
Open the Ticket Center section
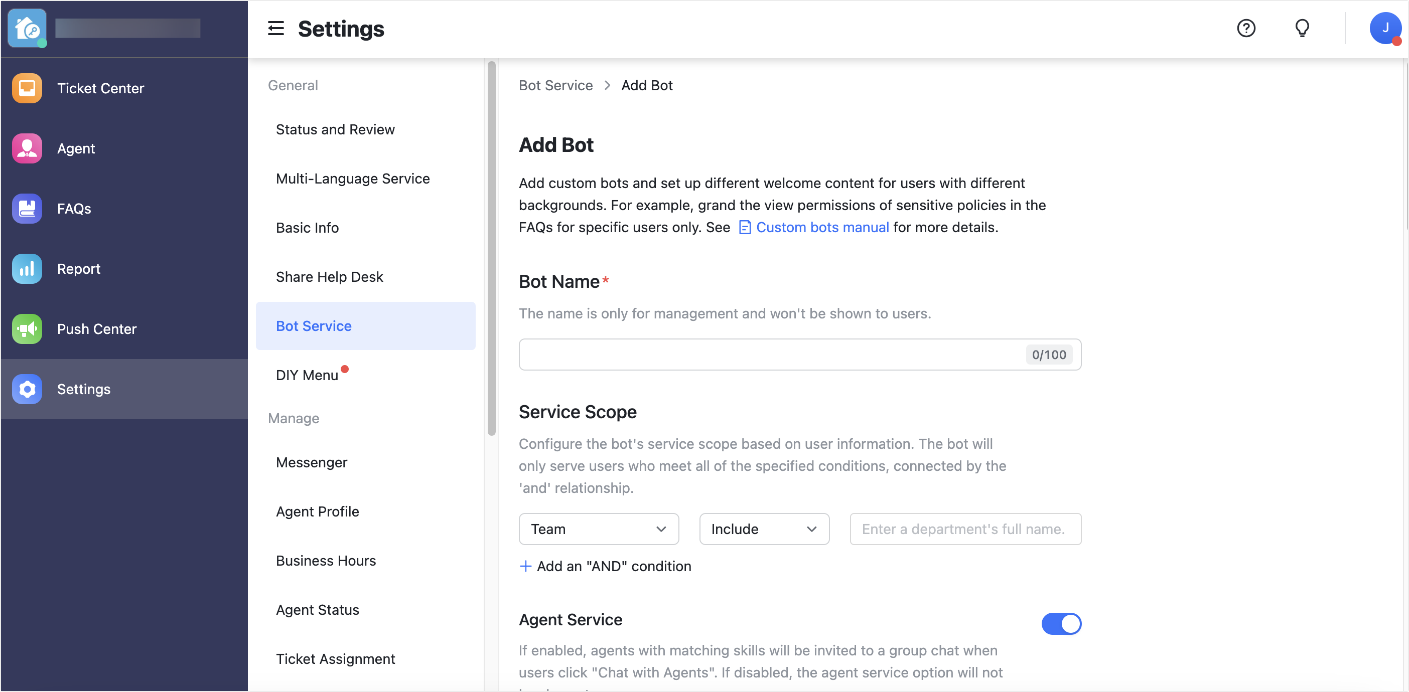(100, 88)
